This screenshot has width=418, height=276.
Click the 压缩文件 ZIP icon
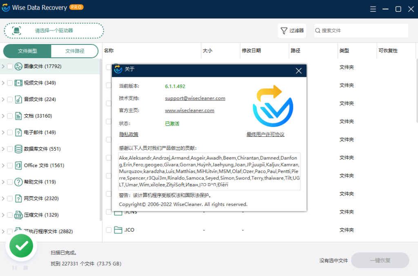click(x=18, y=215)
